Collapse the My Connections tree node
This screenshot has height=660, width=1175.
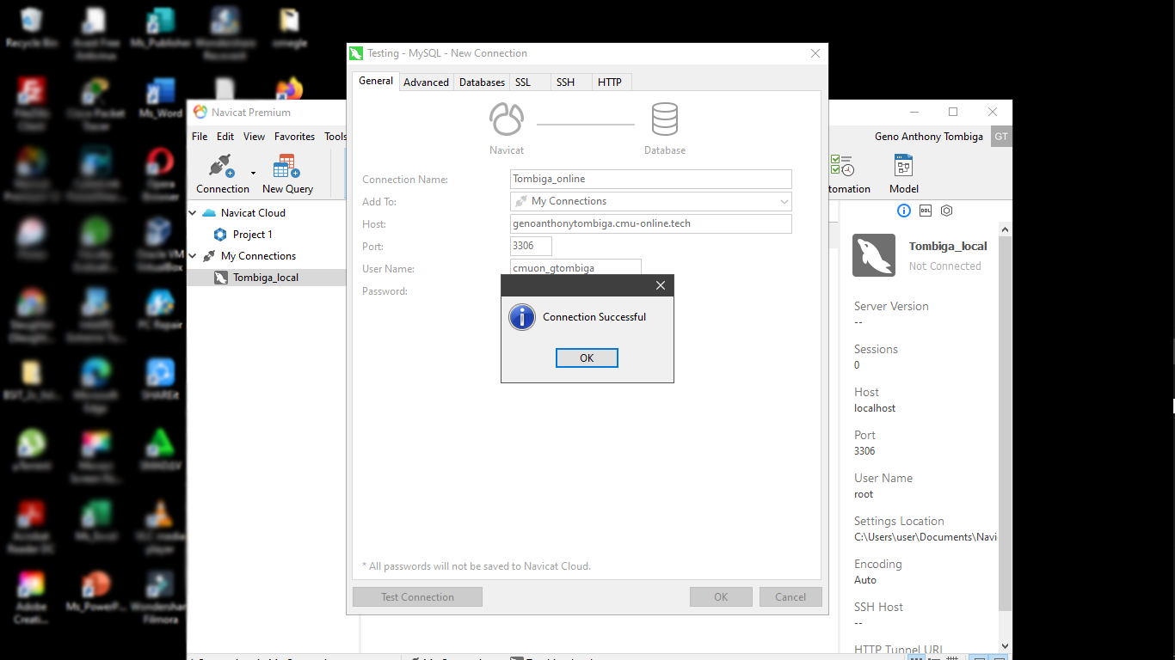194,256
